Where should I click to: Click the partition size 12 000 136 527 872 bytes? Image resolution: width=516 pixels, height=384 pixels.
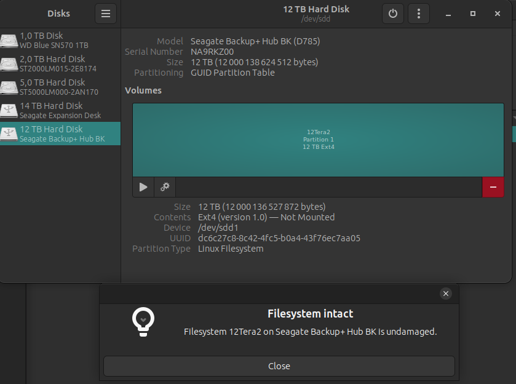[261, 207]
